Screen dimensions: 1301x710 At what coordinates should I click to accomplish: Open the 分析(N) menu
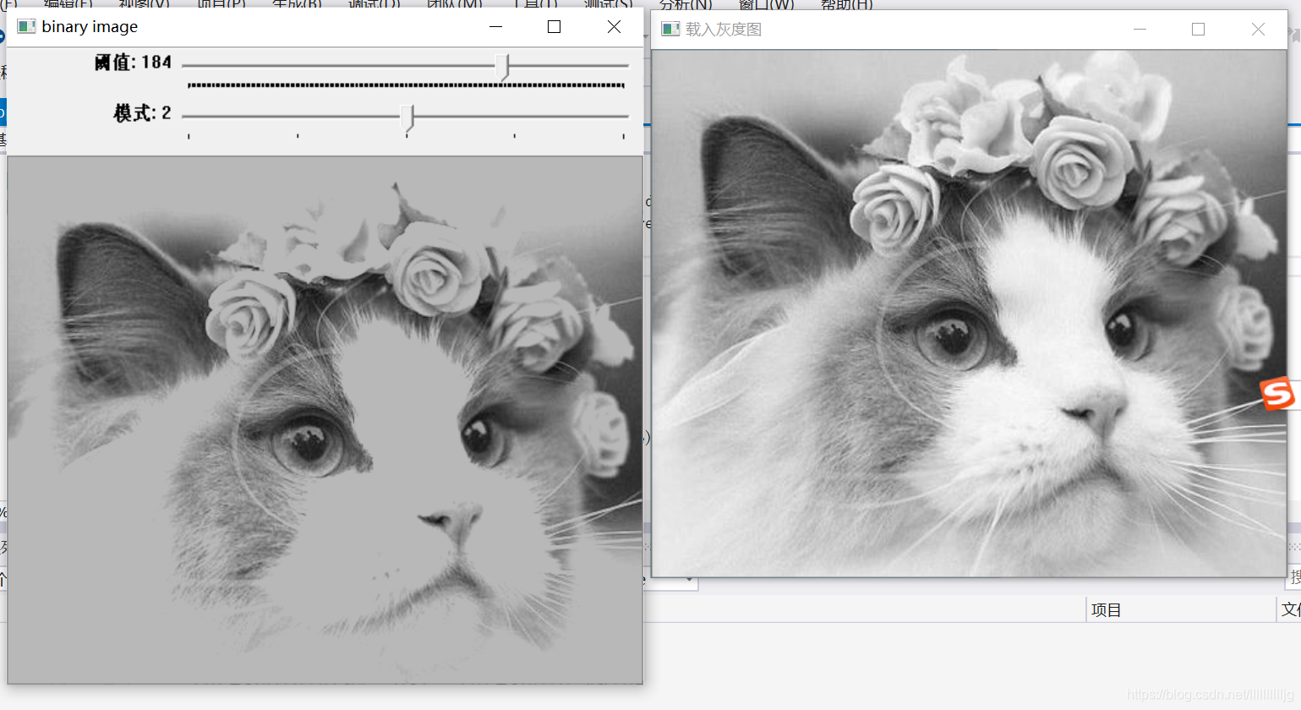click(686, 4)
